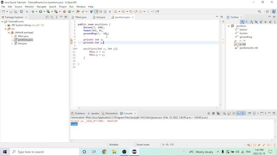
Task: Click the External Tools run icon
Action: pos(56,12)
